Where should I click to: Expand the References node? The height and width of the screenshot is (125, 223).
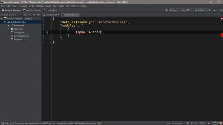coord(8,25)
